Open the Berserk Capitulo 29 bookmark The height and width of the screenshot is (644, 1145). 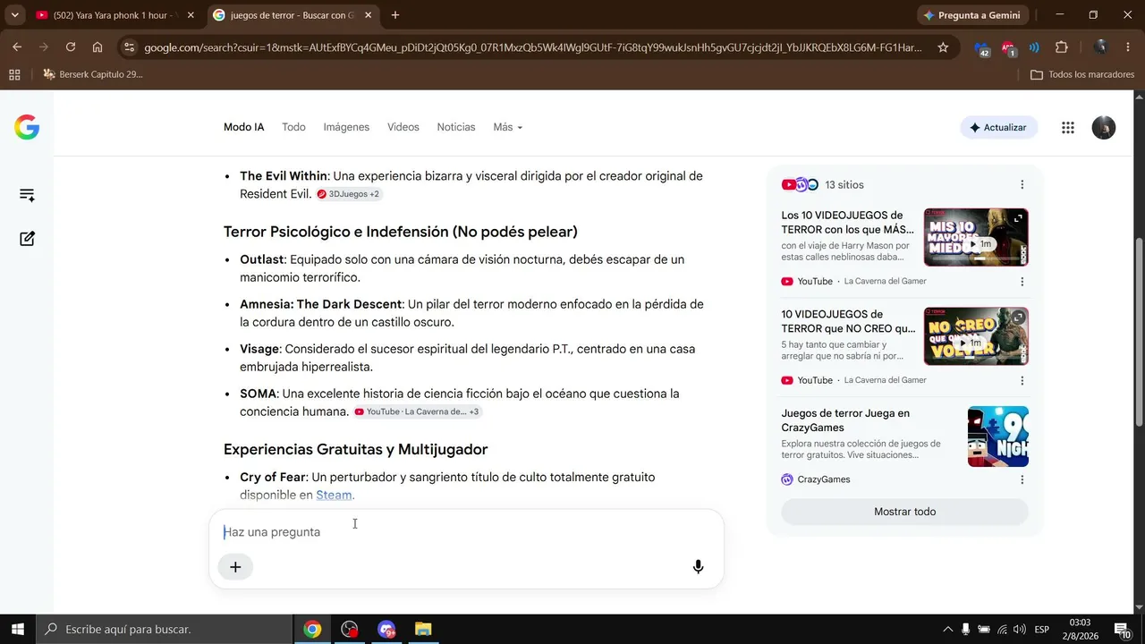(x=93, y=74)
